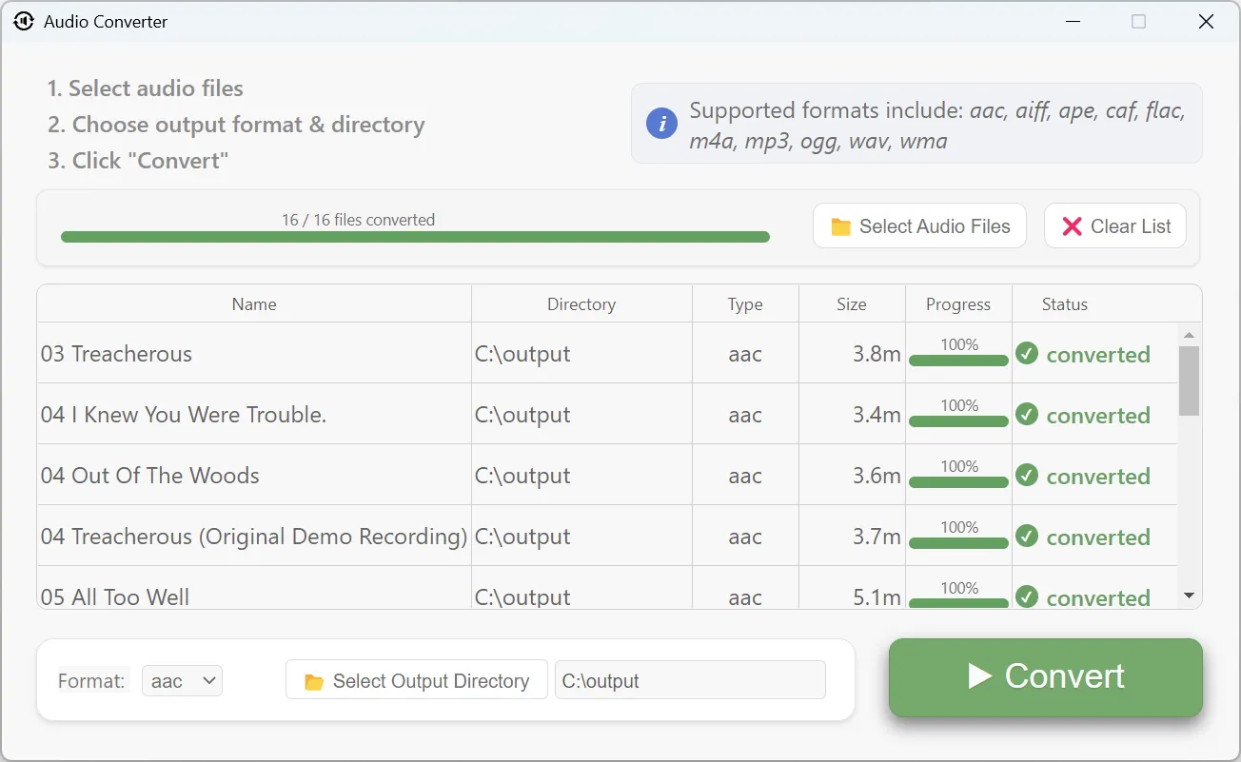Click the table scrollbar on the right
Image resolution: width=1241 pixels, height=762 pixels.
(x=1190, y=381)
